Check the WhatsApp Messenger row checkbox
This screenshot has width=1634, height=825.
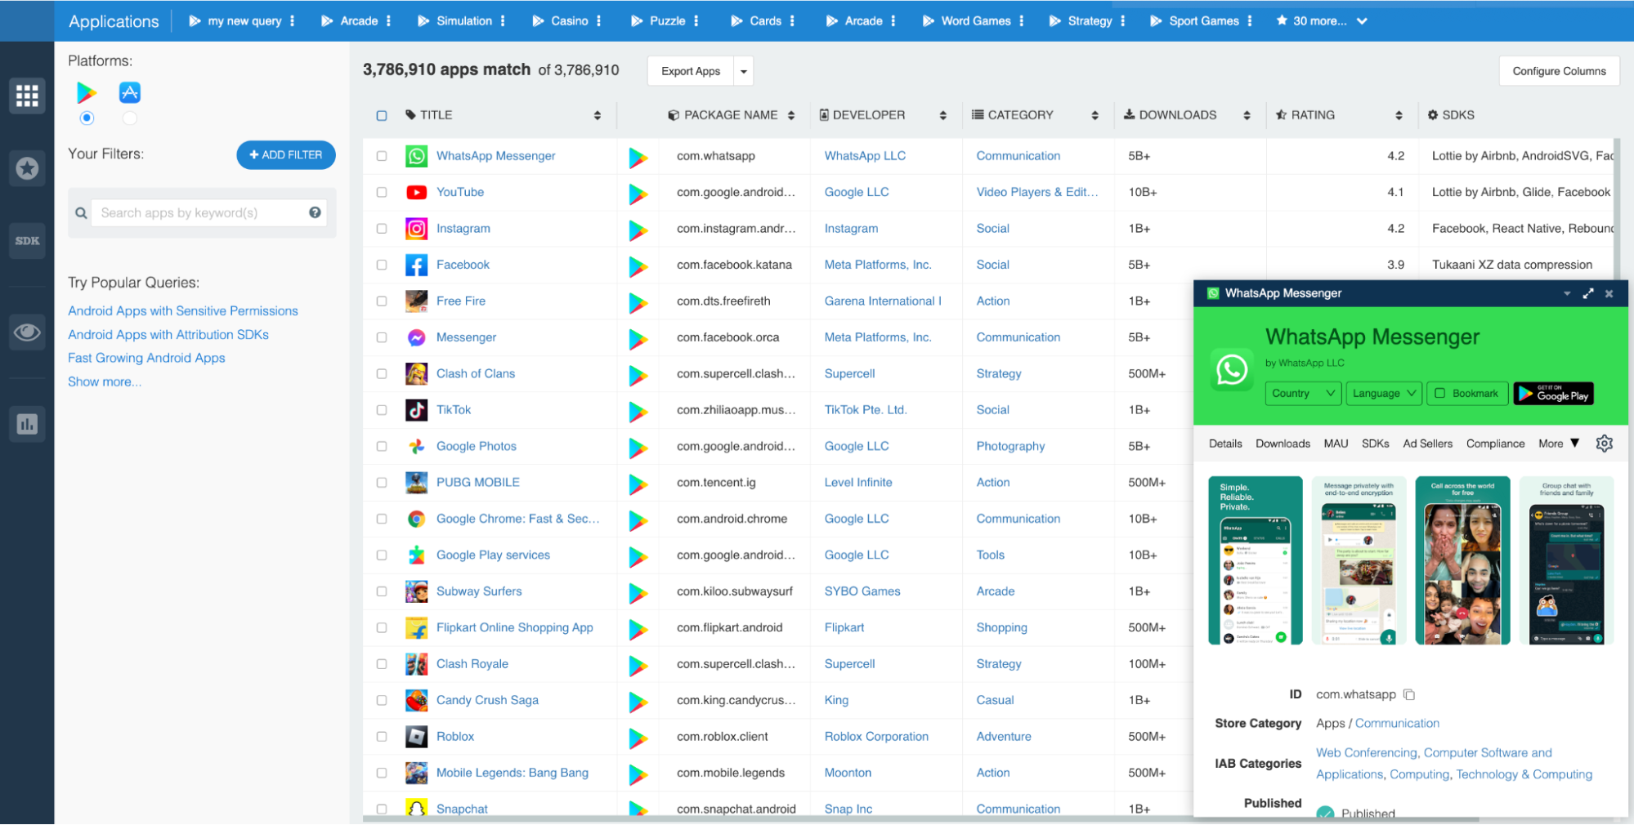click(382, 156)
